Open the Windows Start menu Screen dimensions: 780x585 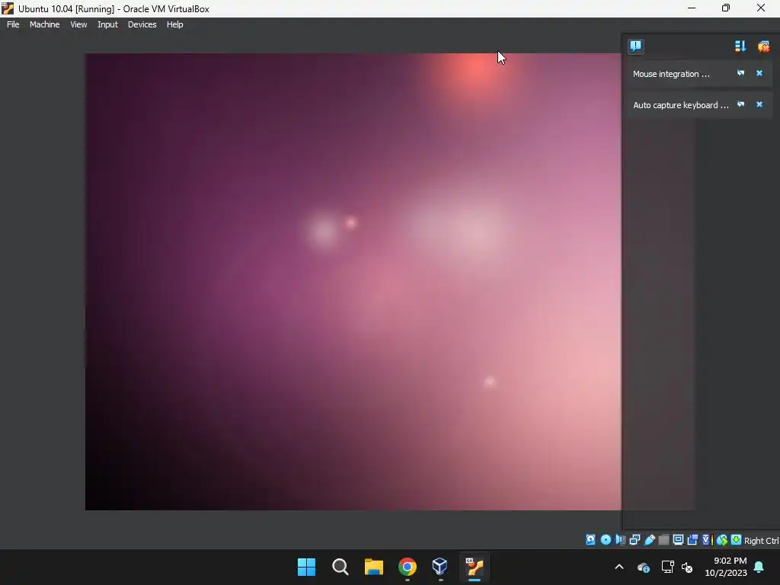point(306,567)
